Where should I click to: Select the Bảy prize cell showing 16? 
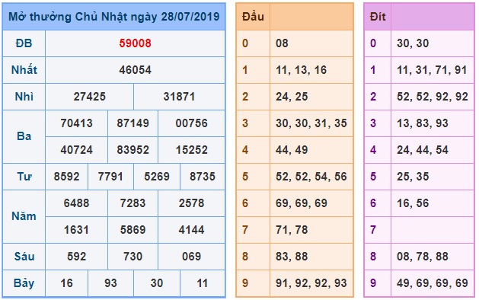[x=66, y=283]
